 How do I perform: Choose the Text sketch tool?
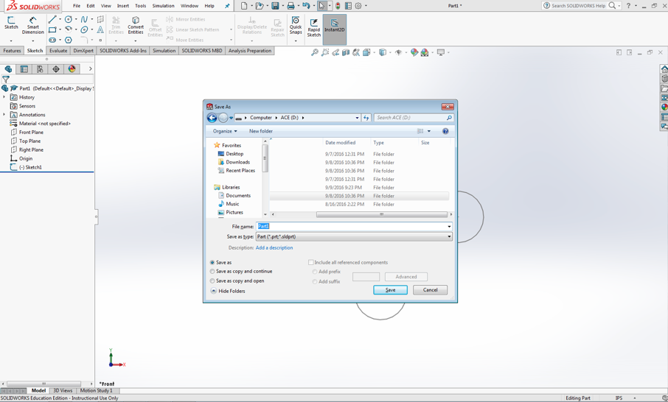[100, 29]
